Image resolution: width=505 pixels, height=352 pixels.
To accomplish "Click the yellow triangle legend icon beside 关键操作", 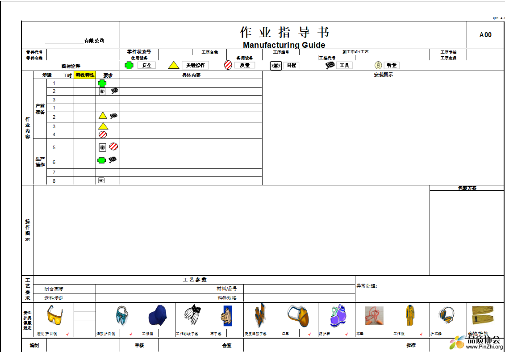I will point(174,65).
